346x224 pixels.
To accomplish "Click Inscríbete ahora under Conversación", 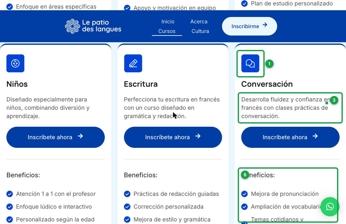I will (x=290, y=137).
